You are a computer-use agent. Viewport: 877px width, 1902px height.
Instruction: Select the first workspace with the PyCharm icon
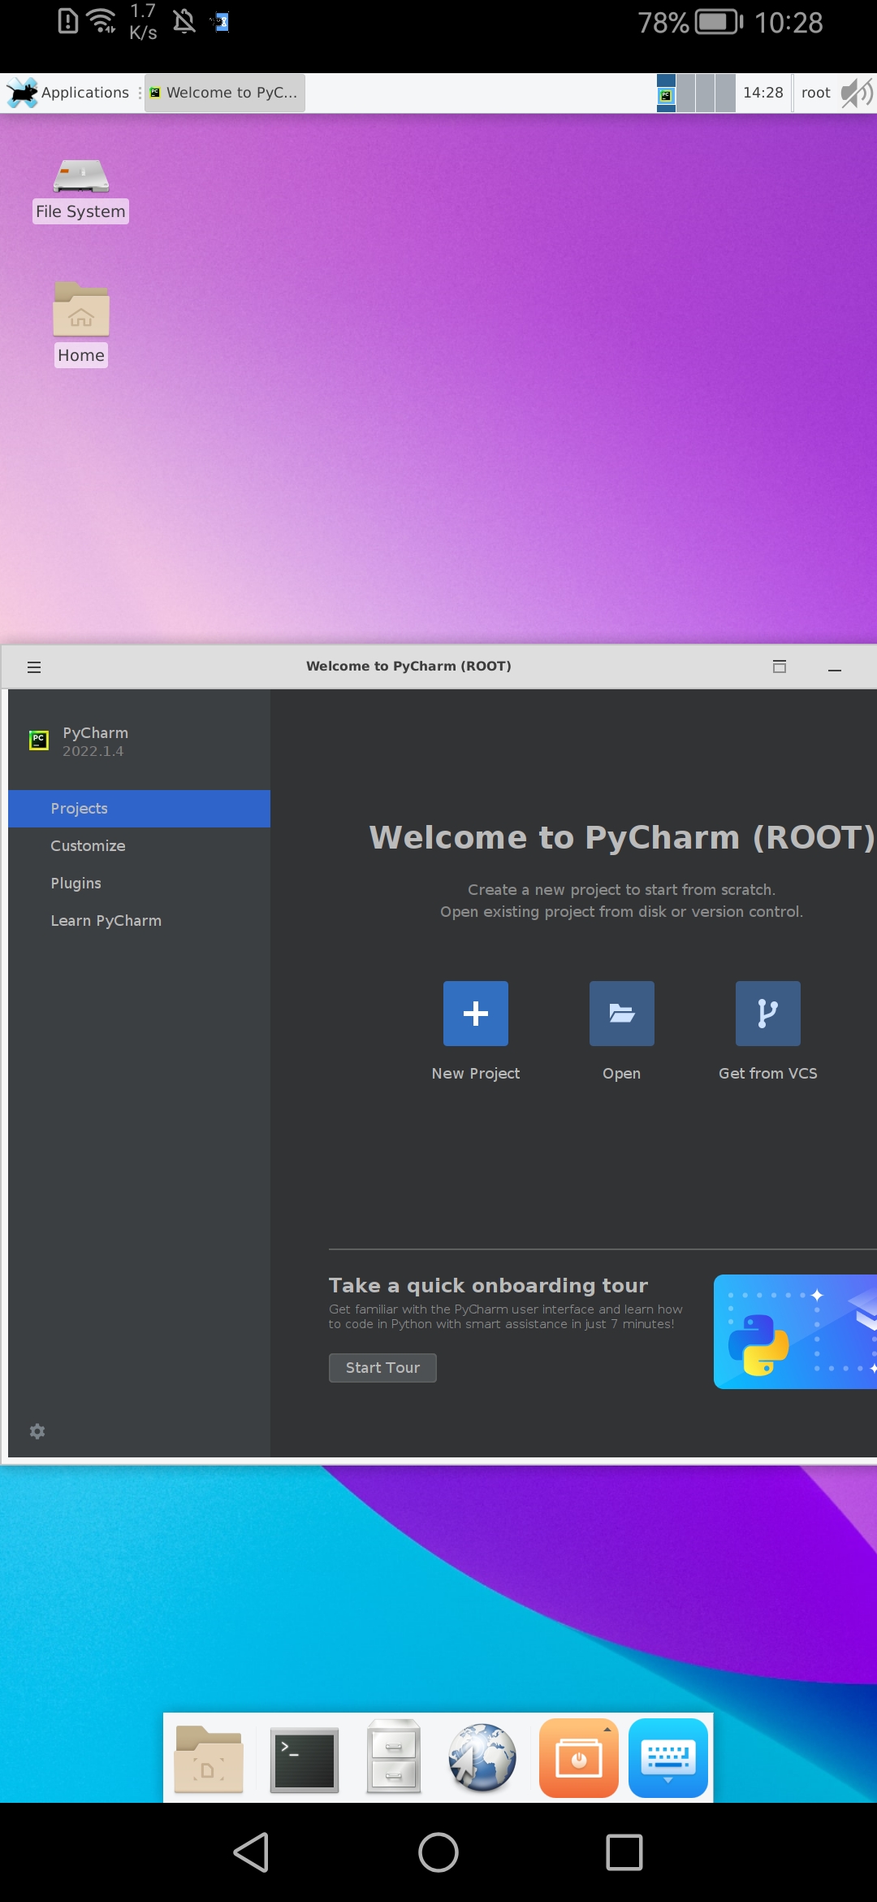(x=666, y=93)
